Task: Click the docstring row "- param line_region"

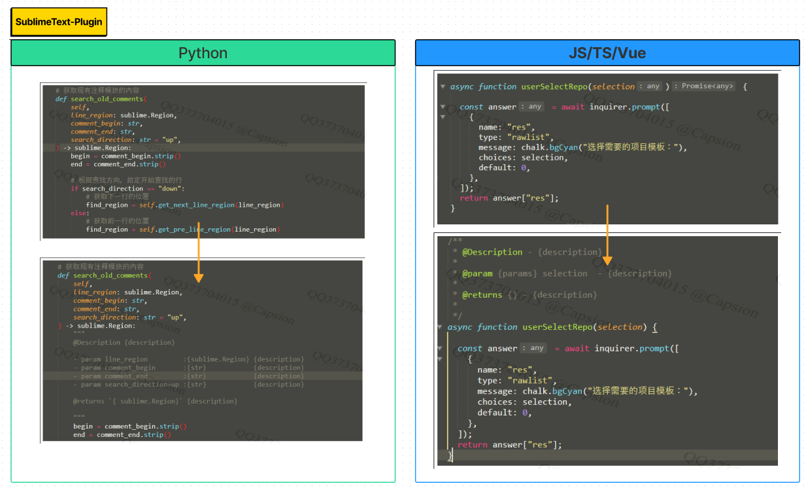Action: [189, 359]
